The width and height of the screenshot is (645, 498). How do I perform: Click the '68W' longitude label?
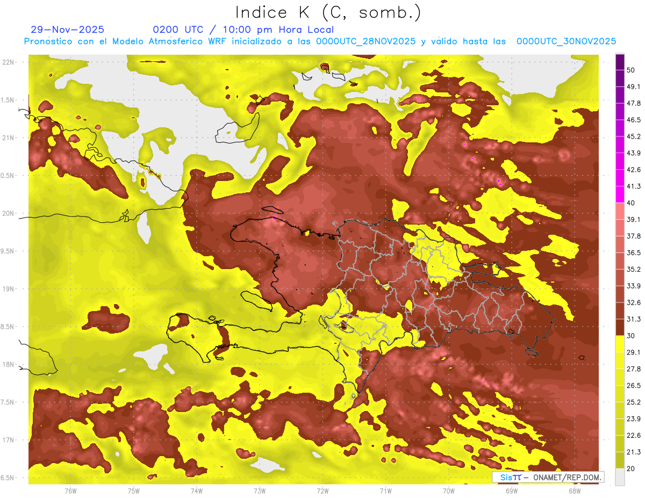(x=575, y=491)
